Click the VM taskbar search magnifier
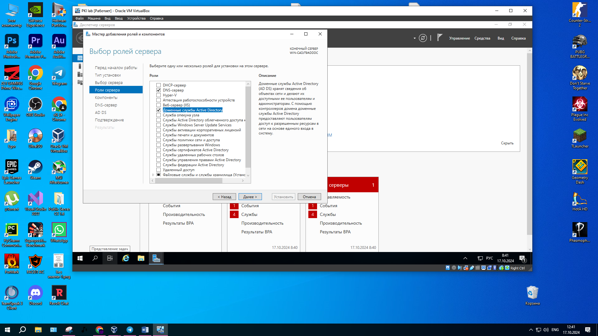Screen dimensions: 598x336 tap(95, 258)
